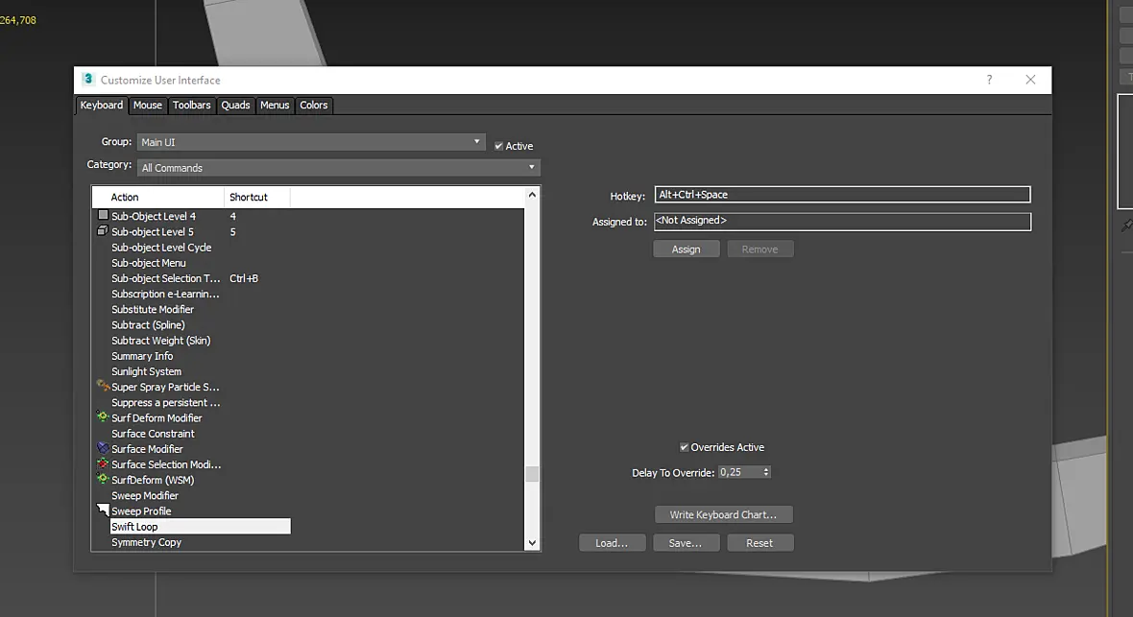Select the Subscription e-Learning action
The height and width of the screenshot is (617, 1133).
point(165,294)
